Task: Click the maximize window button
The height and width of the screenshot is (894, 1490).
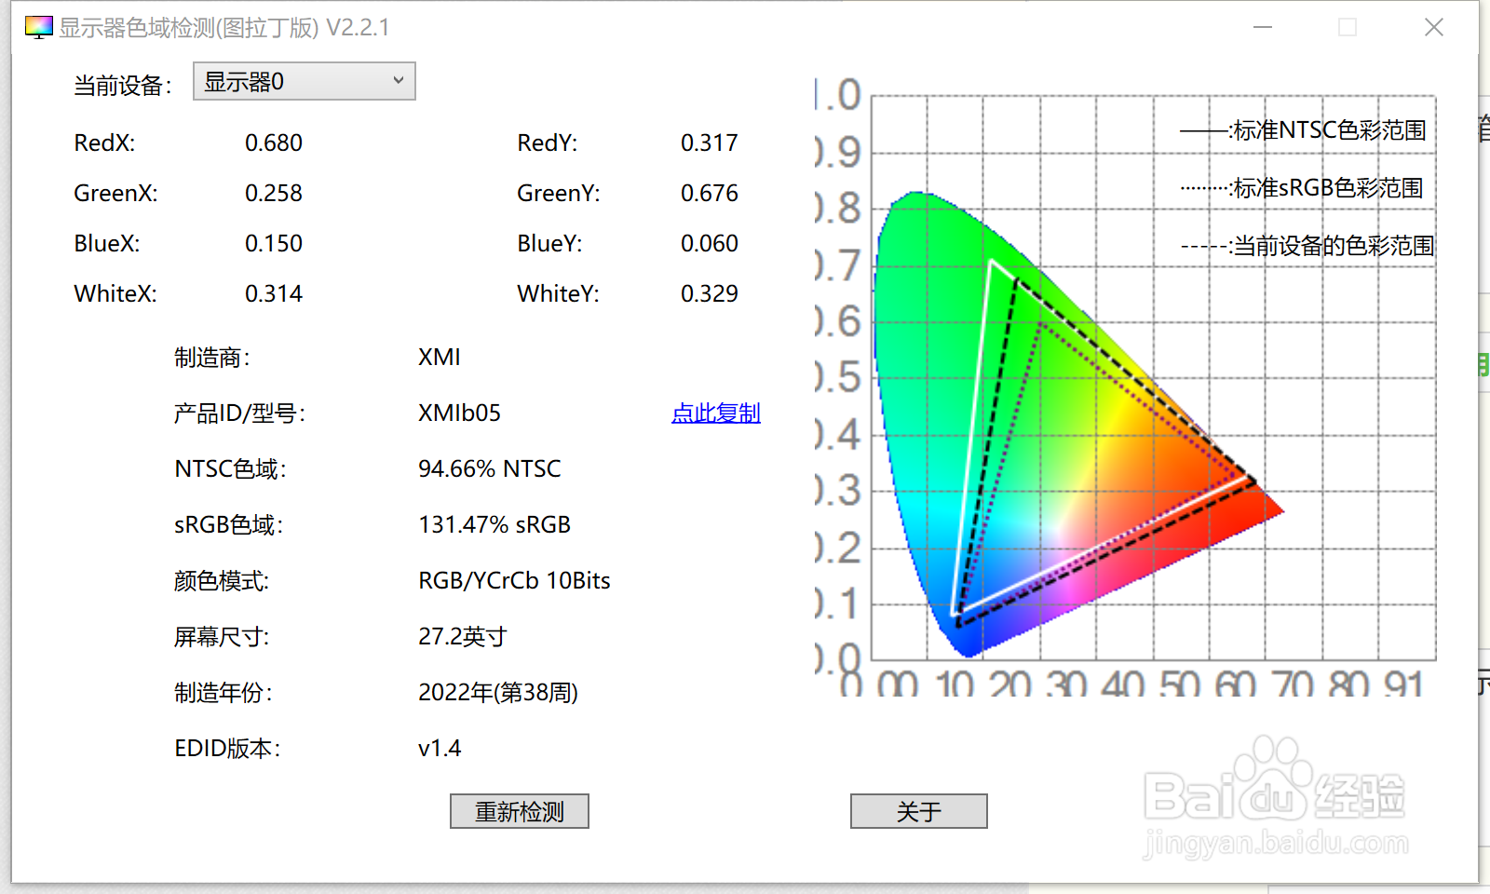Action: click(1348, 27)
